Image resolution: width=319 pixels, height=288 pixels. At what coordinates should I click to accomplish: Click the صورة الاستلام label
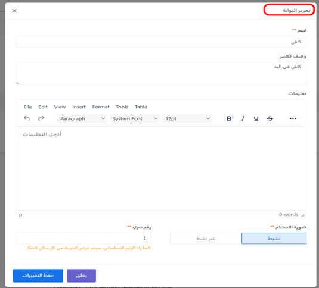(291, 227)
